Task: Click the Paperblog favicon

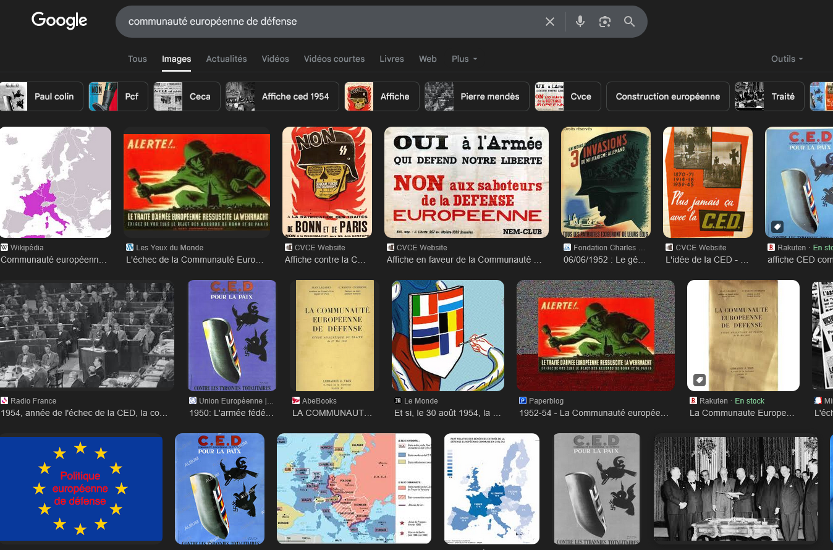Action: point(523,400)
